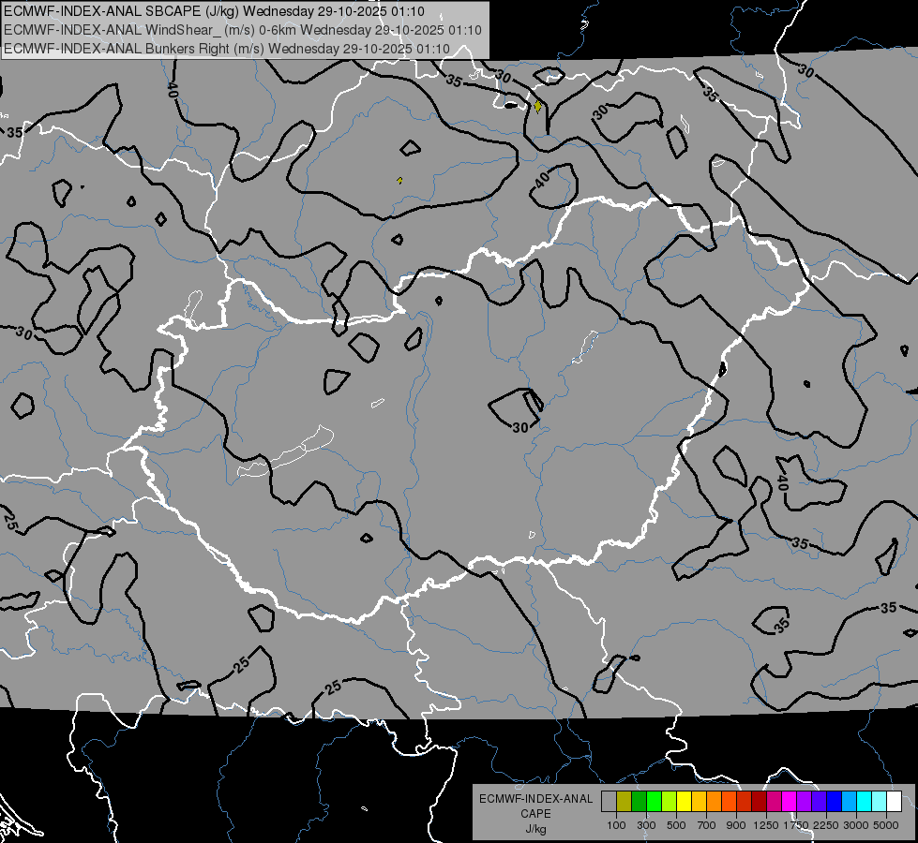Select the dark green CAPE legend swatch
Viewport: 918px width, 843px height.
[x=640, y=802]
